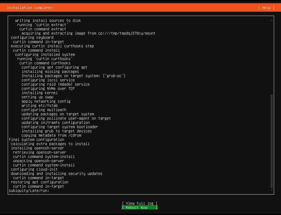
Task: Click 'final system configuration' line
Action: [36, 140]
